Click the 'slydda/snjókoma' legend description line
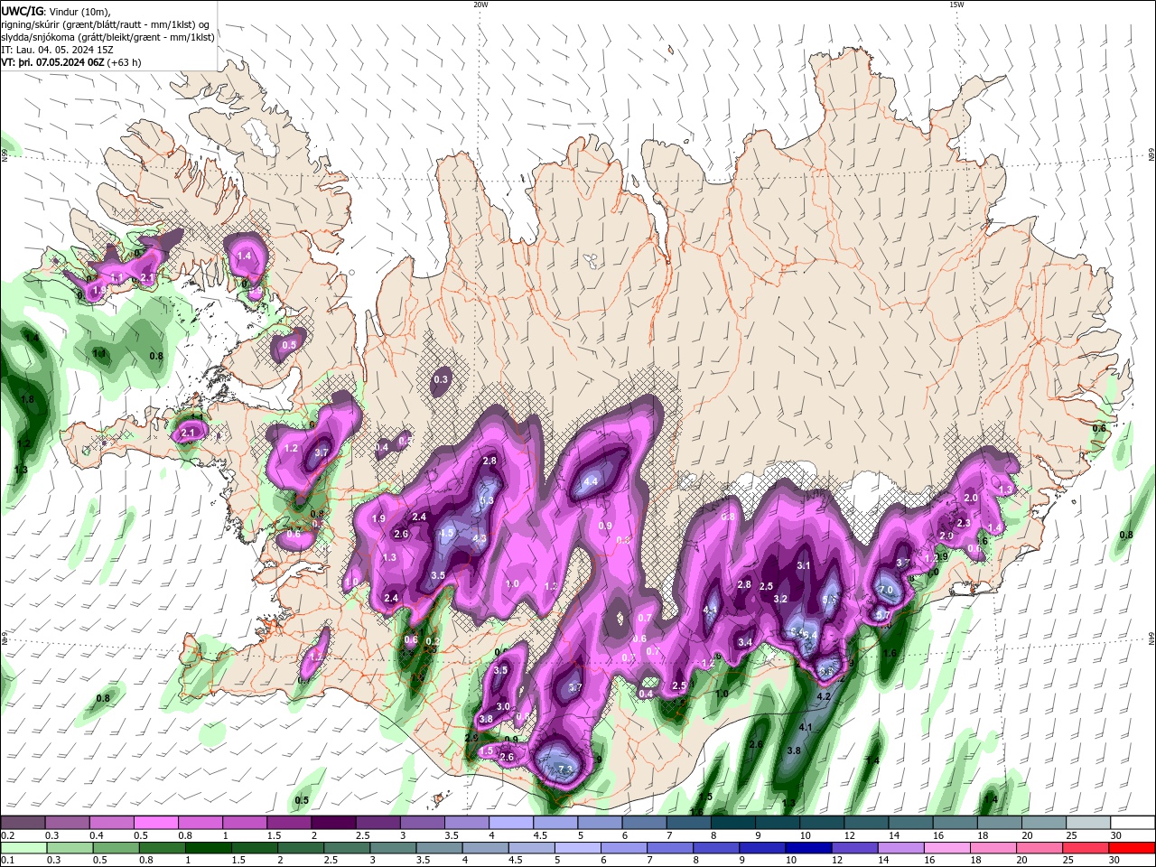The image size is (1156, 867). point(107,37)
